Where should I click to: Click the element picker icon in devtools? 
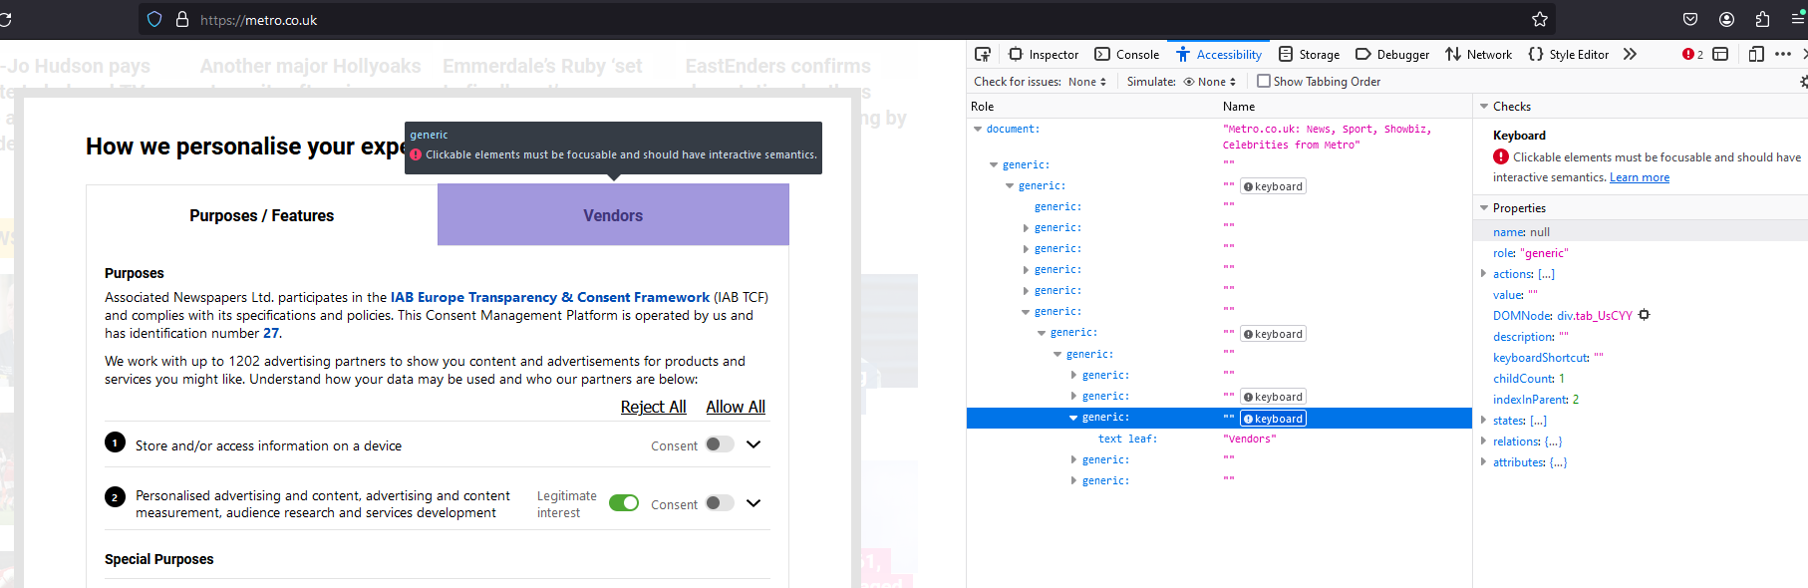click(x=983, y=54)
